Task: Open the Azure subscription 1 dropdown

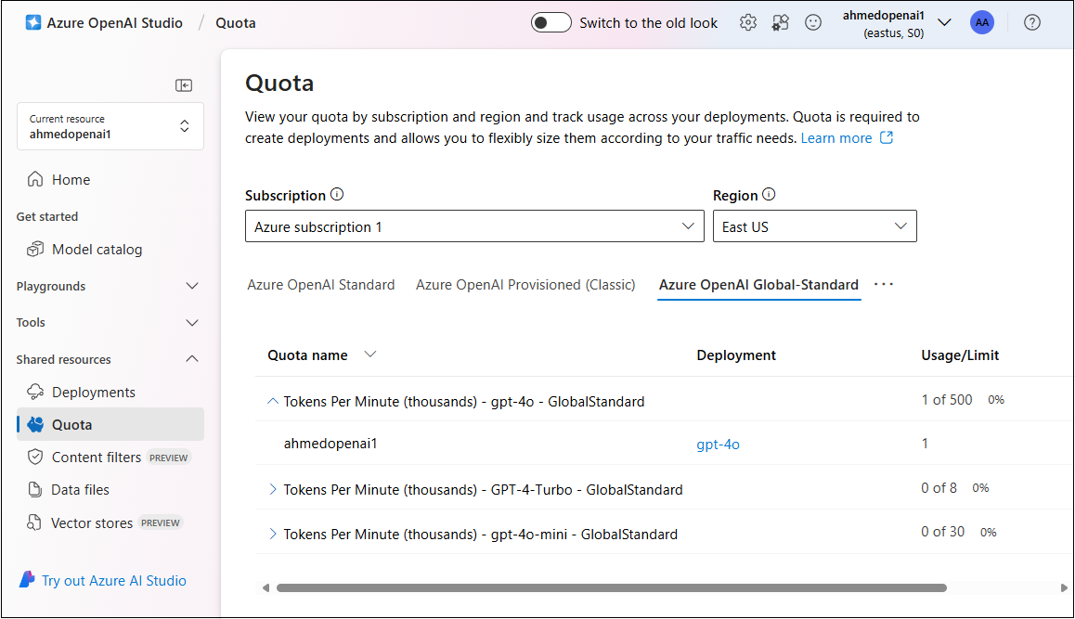Action: tap(474, 226)
